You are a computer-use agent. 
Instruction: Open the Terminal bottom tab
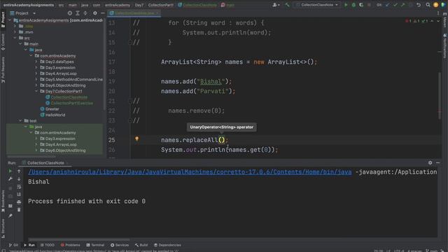tap(95, 245)
